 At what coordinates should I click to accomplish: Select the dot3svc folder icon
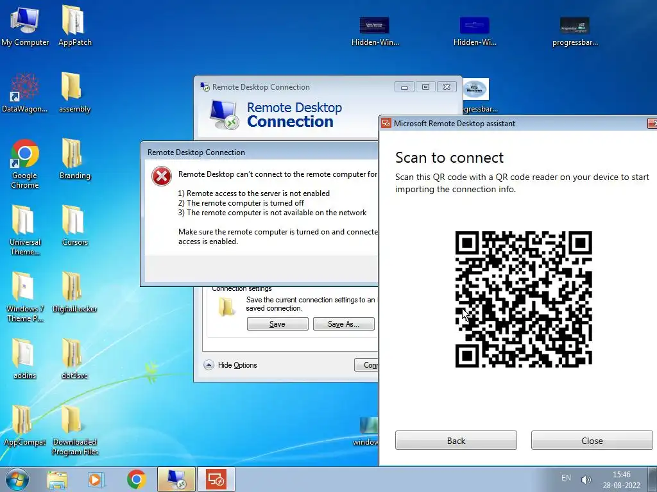pyautogui.click(x=74, y=359)
